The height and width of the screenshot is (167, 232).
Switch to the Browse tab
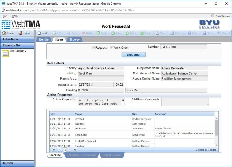(75, 40)
